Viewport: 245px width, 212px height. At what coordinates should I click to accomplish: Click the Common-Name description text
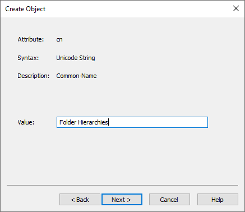76,76
